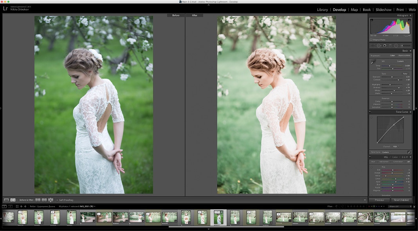Click the After photo preview
The height and width of the screenshot is (231, 418).
click(x=276, y=105)
